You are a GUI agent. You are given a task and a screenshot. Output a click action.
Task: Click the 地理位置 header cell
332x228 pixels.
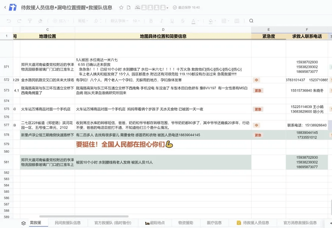coord(47,36)
